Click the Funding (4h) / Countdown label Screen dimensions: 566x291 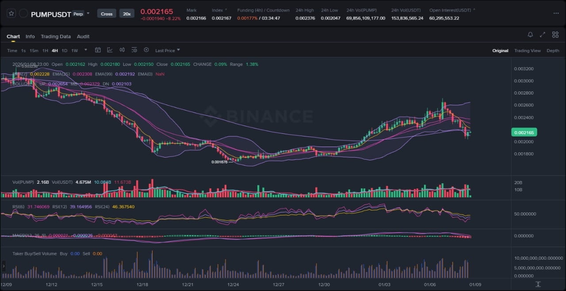[x=264, y=10]
